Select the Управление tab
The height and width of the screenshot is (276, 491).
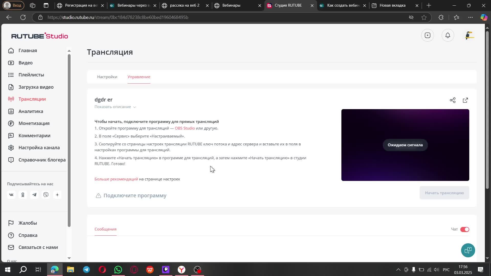[x=139, y=77]
